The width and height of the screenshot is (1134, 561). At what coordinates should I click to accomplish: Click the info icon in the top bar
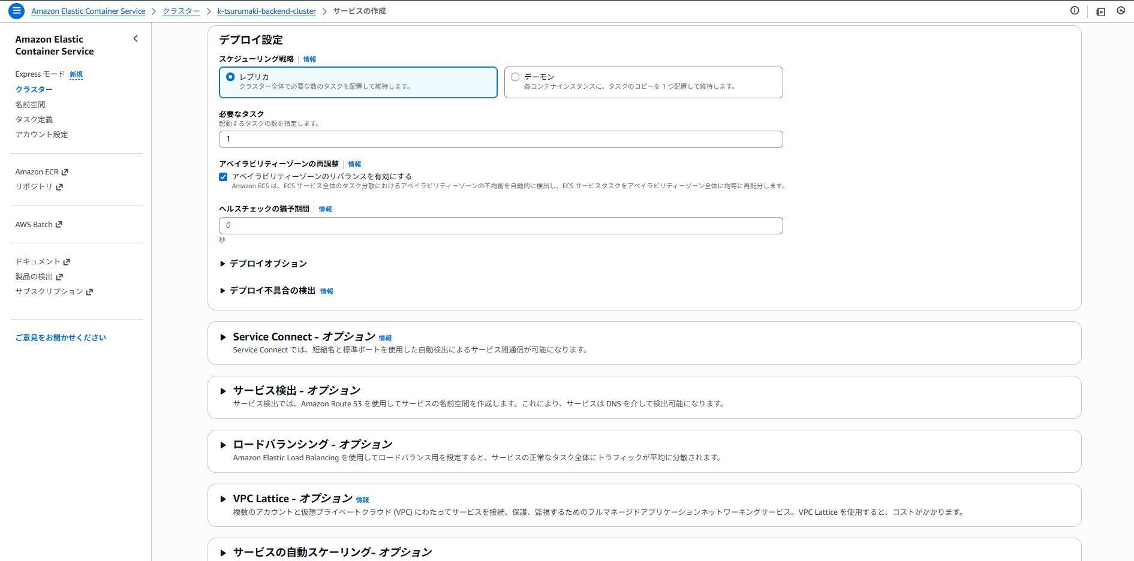click(1075, 11)
